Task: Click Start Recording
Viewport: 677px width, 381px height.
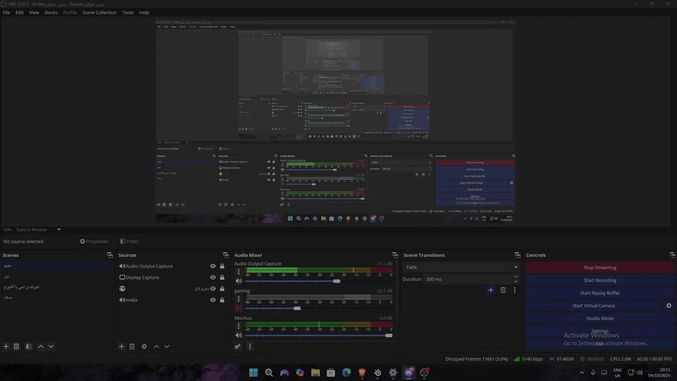Action: click(600, 280)
